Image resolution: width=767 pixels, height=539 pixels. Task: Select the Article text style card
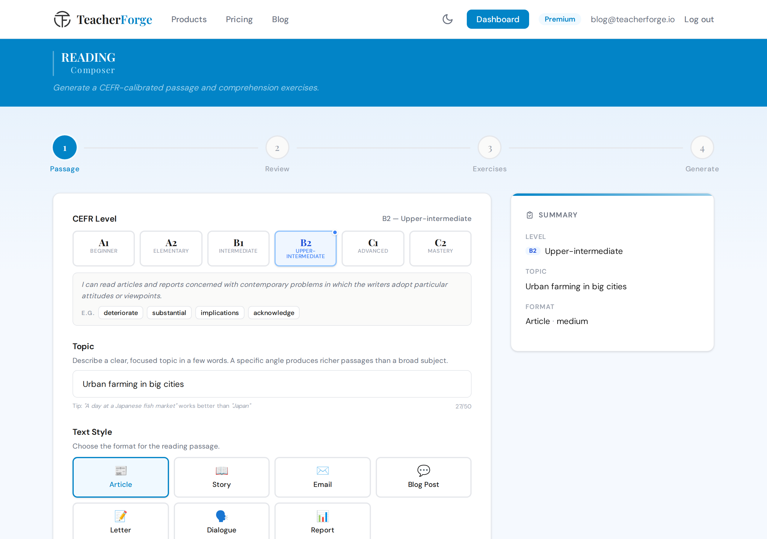point(121,477)
